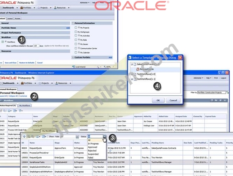Click filter funnel icon in Action Required toolbar

(20, 111)
